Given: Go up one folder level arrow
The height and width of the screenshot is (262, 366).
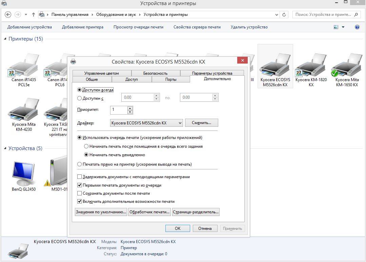Looking at the screenshot, I should 33,15.
